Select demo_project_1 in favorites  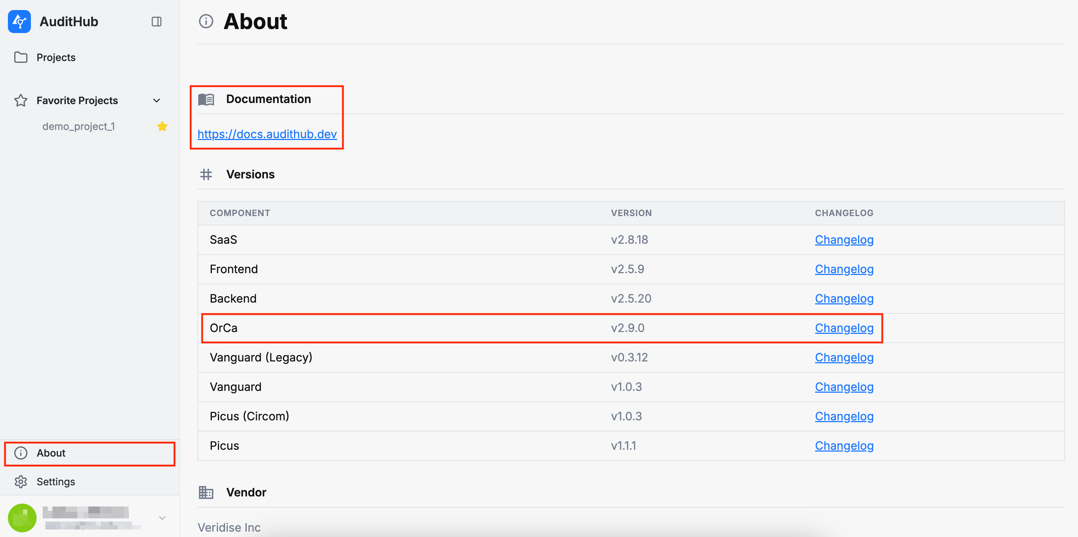point(79,126)
